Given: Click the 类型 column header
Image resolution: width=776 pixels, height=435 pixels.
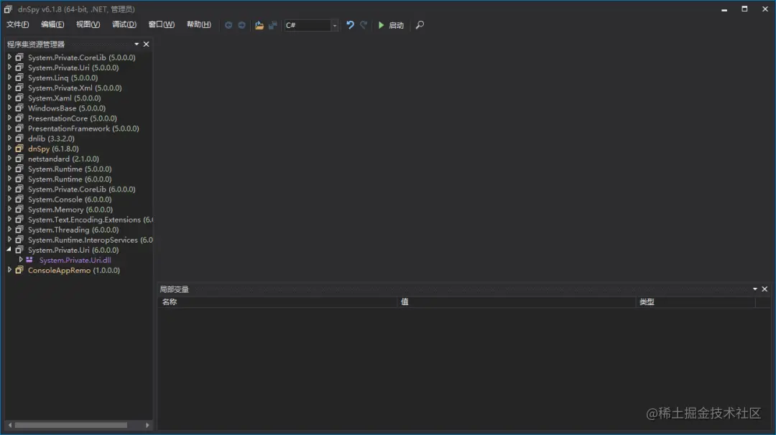Looking at the screenshot, I should coord(696,302).
